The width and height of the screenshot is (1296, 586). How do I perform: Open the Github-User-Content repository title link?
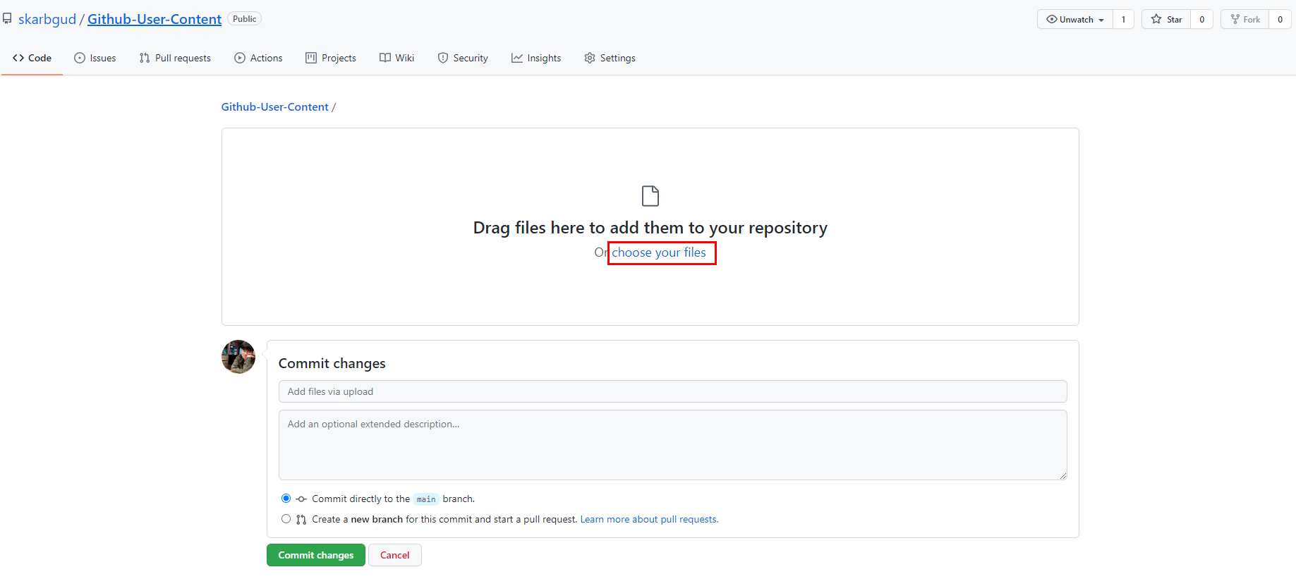point(155,19)
